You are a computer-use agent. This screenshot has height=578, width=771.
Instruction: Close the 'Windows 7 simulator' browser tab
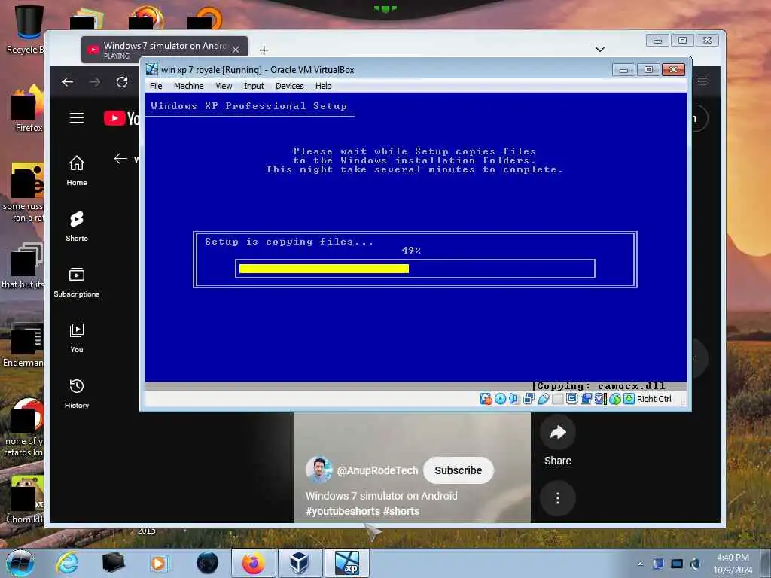(236, 50)
